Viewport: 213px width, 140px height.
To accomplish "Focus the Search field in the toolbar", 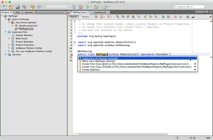I will 190,7.
